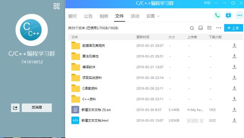Select the 编译软件 folder name
Viewport: 244px width, 138px height.
pos(89,67)
